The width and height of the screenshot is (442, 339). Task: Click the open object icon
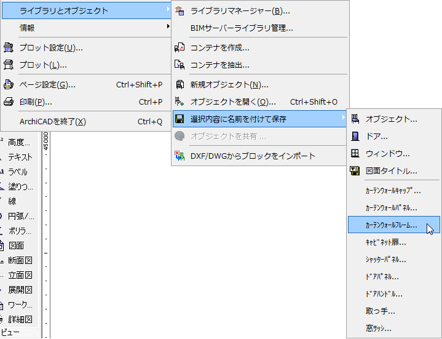(180, 102)
